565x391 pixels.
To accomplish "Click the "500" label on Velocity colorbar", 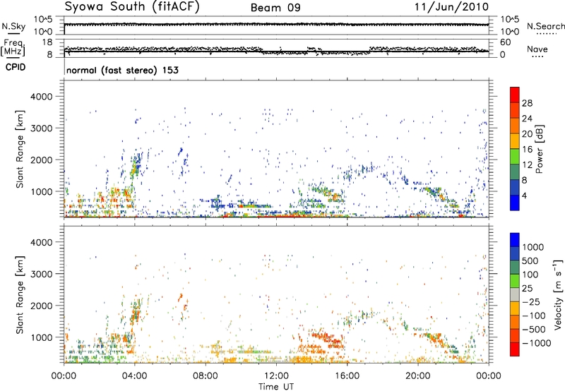I will (530, 260).
